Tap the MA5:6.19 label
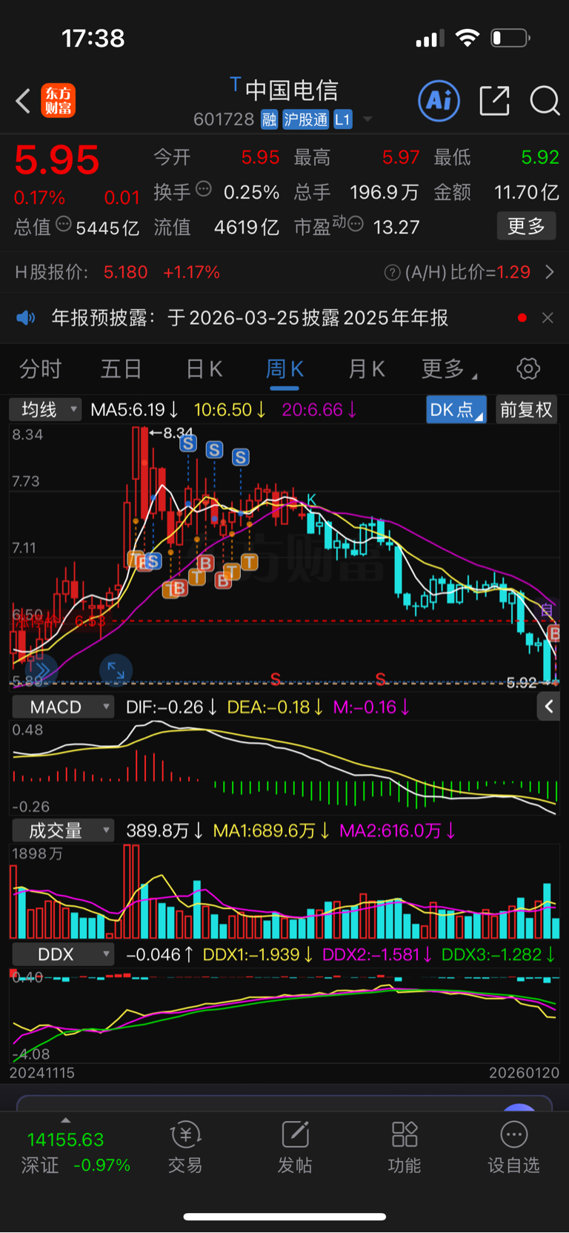 point(135,409)
